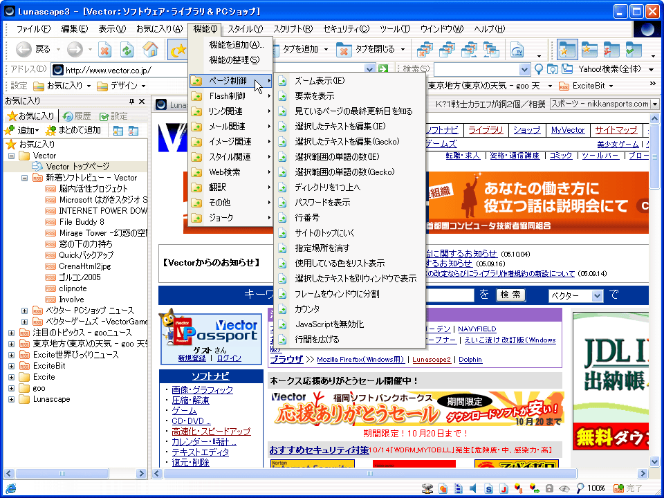Click the speaker sound icon in status bar
The width and height of the screenshot is (664, 498).
click(473, 488)
